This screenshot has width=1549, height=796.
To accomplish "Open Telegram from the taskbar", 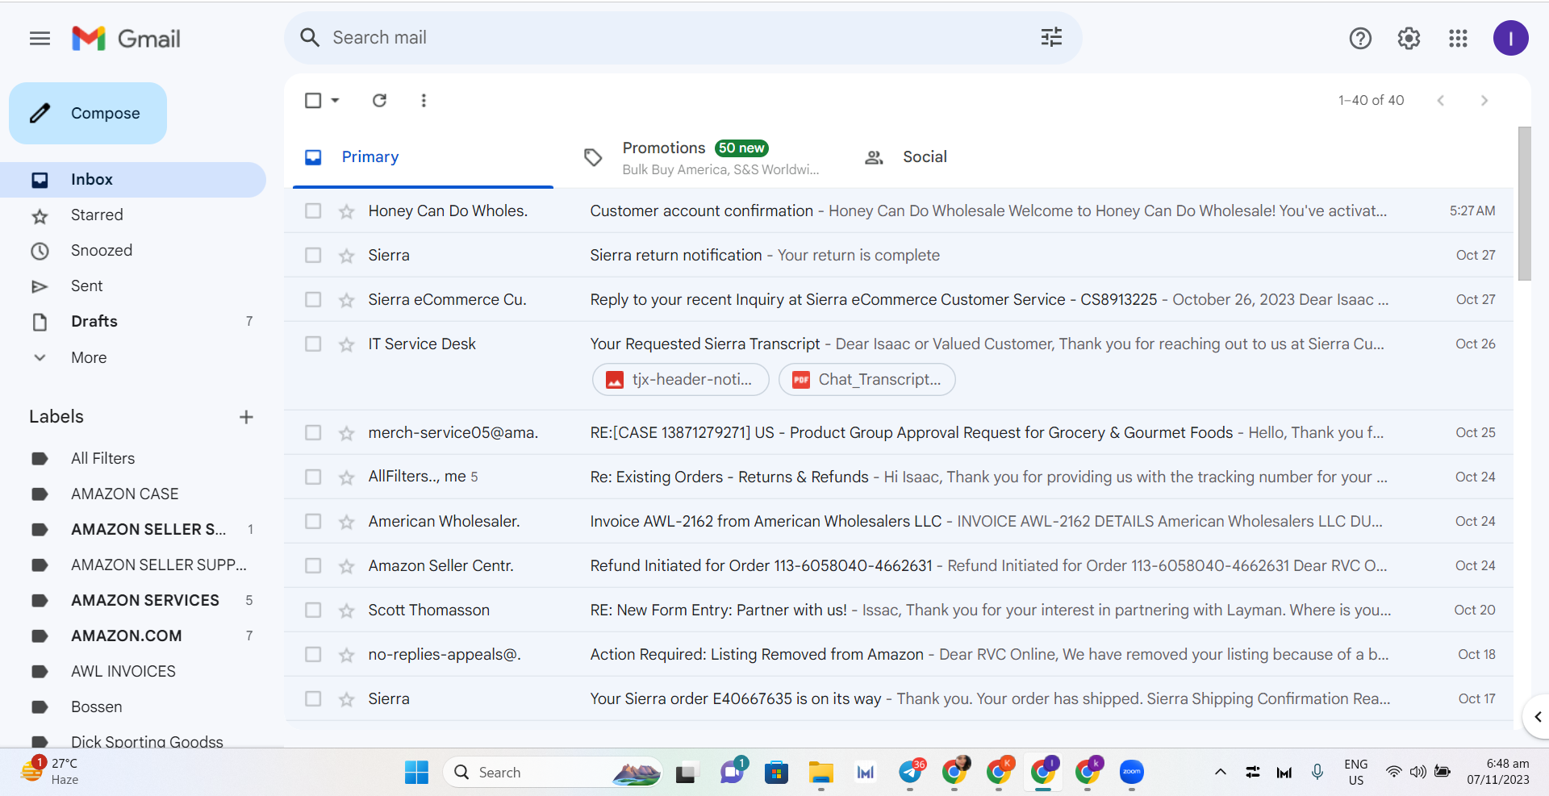I will click(911, 773).
